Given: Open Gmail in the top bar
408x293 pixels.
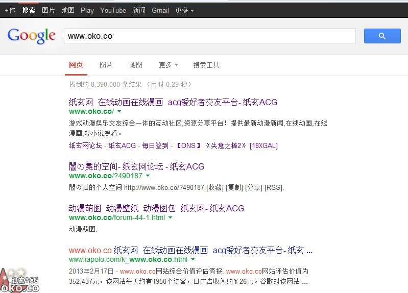Looking at the screenshot, I should click(x=160, y=10).
